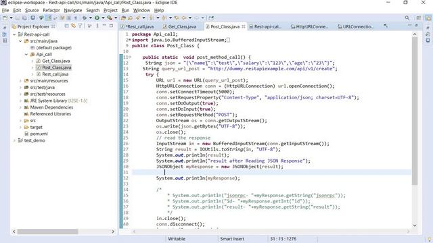Open the Run menu

pyautogui.click(x=125, y=10)
